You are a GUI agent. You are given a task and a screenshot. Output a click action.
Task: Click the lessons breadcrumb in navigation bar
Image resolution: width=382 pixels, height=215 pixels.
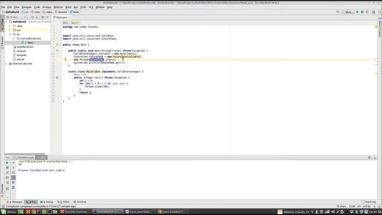[61, 12]
